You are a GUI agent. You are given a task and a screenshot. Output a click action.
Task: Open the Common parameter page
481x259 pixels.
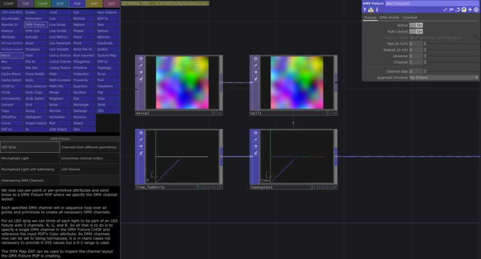pyautogui.click(x=410, y=17)
